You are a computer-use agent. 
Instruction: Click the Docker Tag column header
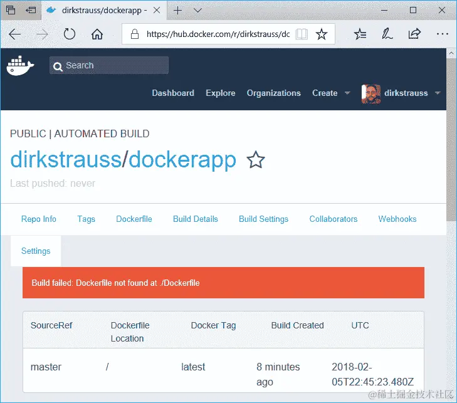coord(213,325)
